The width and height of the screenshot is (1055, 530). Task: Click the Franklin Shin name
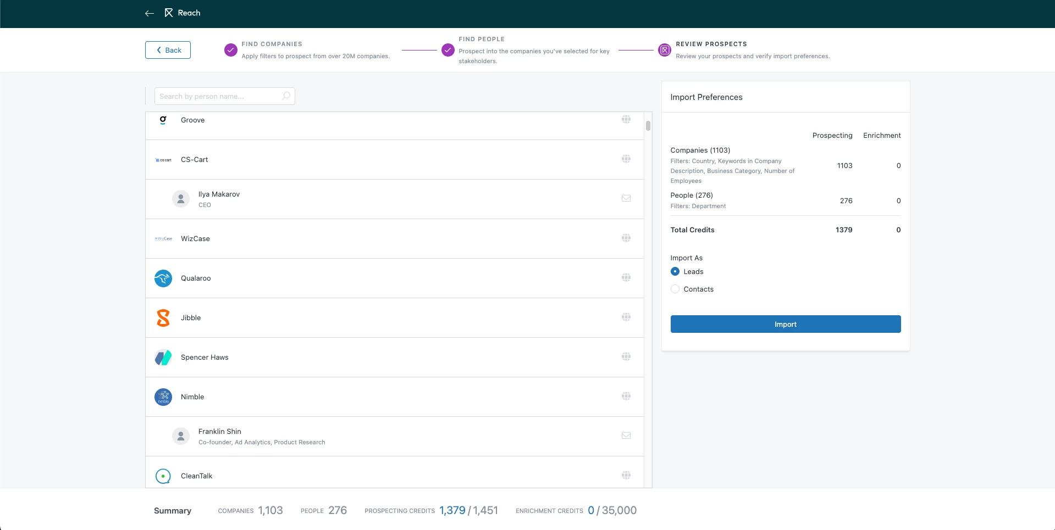[220, 431]
